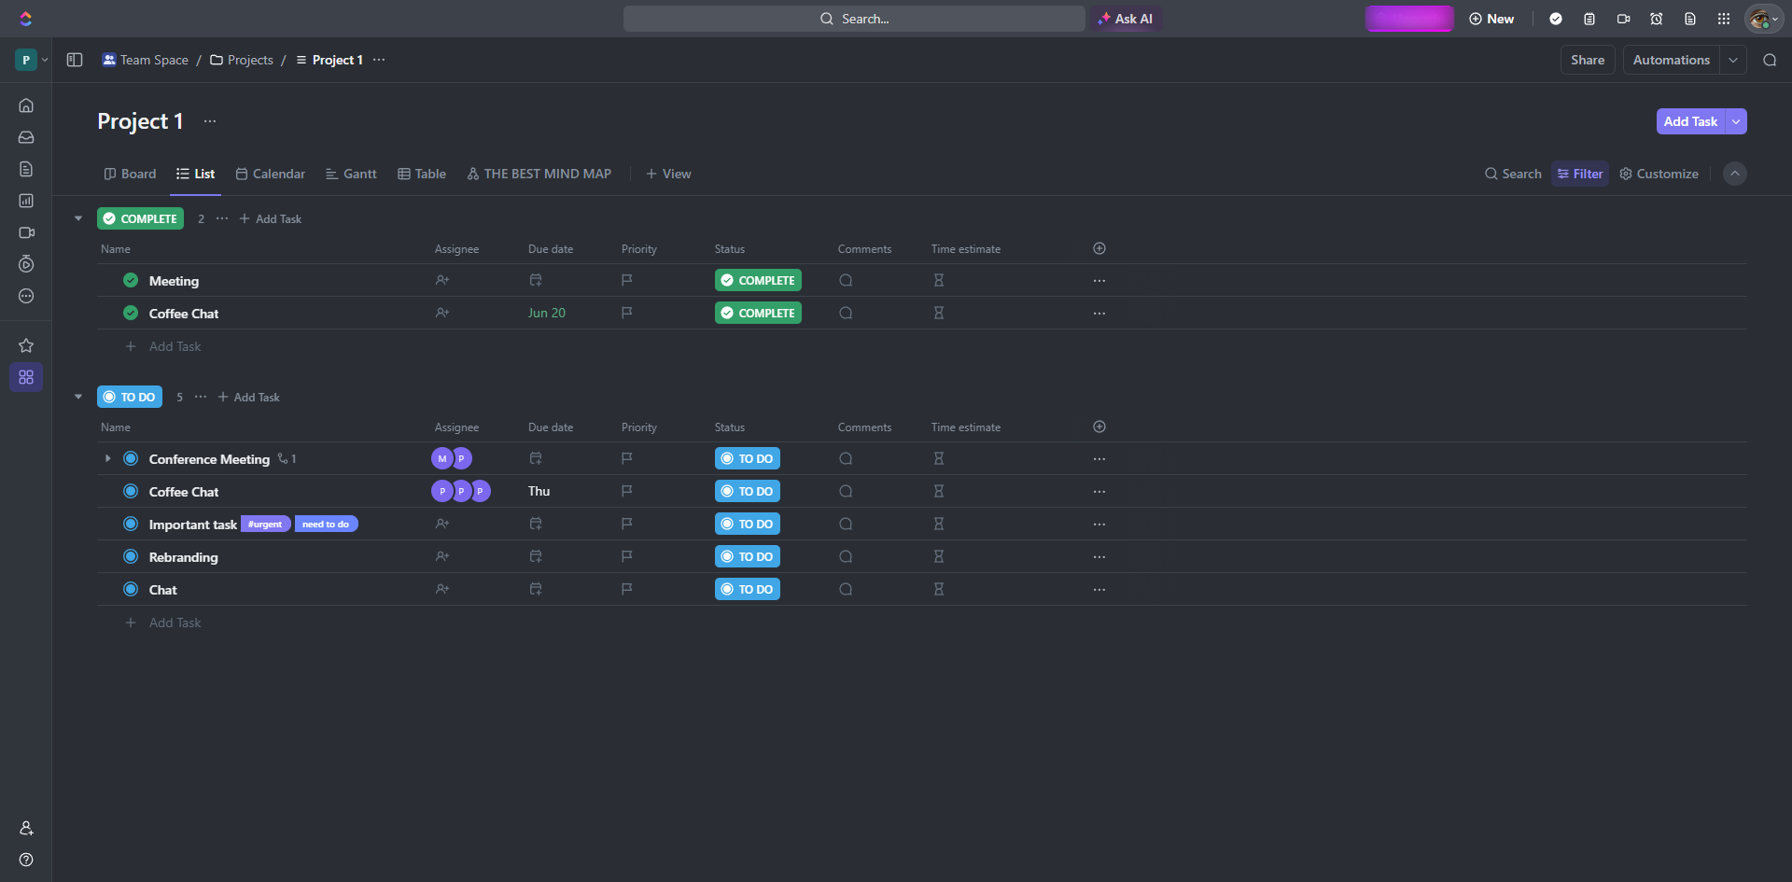The height and width of the screenshot is (882, 1792).
Task: Mark Chat task status circle
Action: pyautogui.click(x=131, y=589)
